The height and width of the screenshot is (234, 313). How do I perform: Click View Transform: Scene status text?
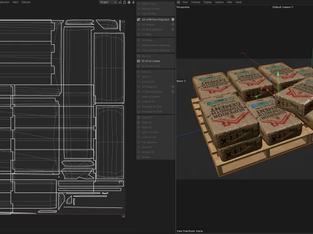[x=190, y=231]
